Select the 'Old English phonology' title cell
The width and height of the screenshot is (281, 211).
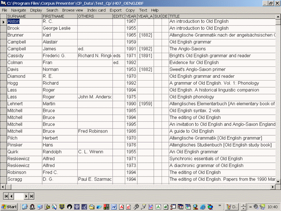[x=222, y=97]
